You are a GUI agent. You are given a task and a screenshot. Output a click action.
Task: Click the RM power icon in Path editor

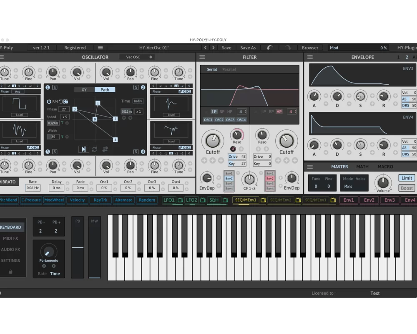tap(49, 101)
